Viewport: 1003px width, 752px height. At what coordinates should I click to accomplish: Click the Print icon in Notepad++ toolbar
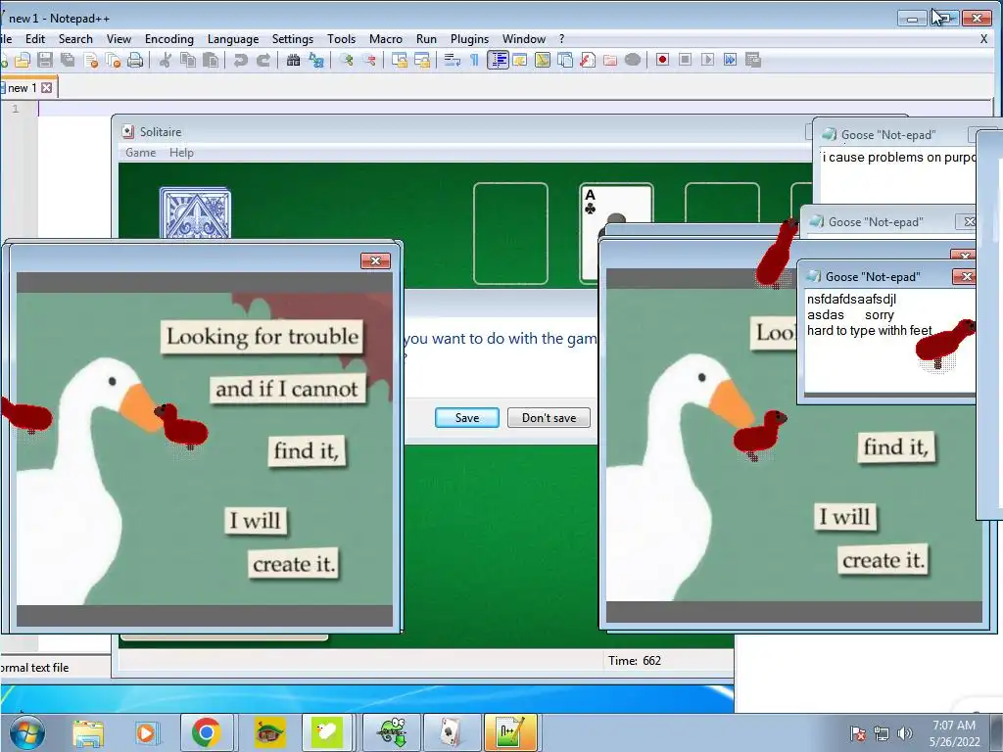pos(135,60)
